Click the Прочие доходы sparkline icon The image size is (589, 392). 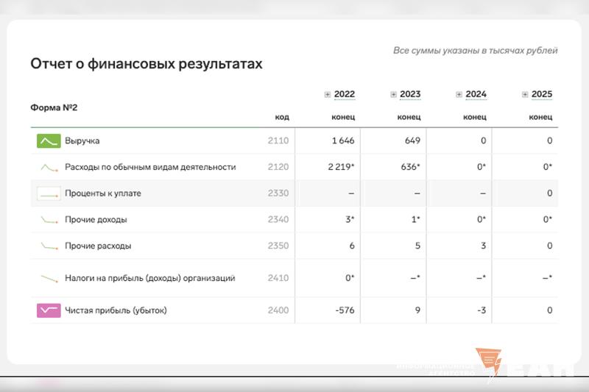(49, 220)
